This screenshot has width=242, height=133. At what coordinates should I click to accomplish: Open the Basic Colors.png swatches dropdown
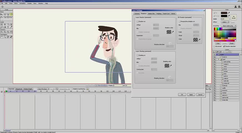click(x=229, y=26)
